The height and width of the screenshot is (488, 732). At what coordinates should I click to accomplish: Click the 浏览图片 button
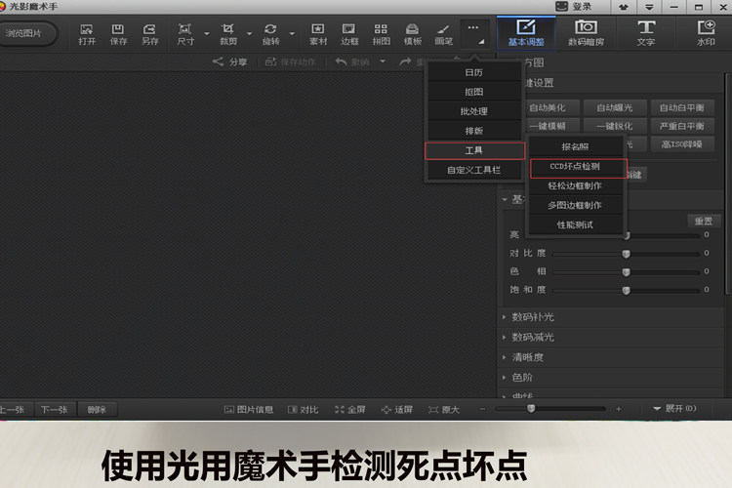coord(27,33)
